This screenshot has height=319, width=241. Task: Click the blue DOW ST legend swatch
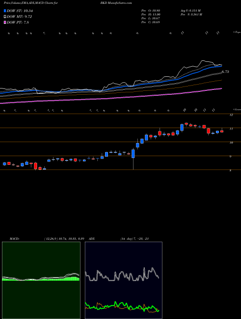pyautogui.click(x=5, y=11)
